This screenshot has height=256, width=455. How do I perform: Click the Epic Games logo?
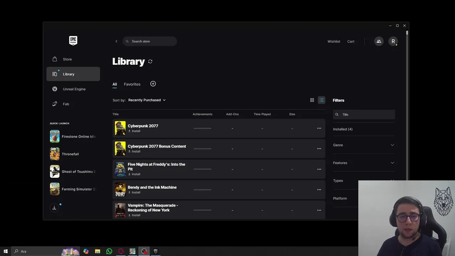pyautogui.click(x=73, y=41)
